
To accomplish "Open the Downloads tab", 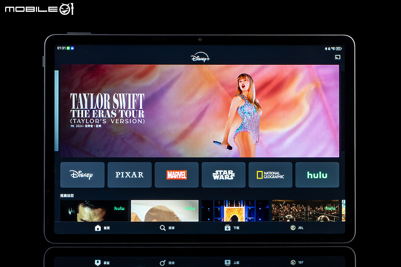I will coord(232,227).
